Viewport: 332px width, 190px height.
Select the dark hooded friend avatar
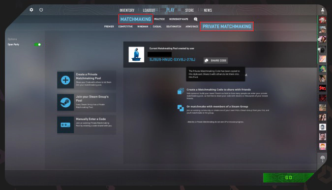(x=323, y=49)
